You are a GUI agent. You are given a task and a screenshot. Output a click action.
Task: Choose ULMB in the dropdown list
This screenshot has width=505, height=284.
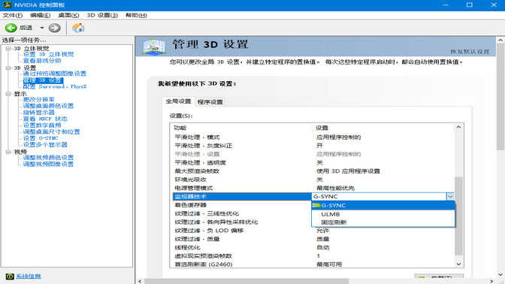click(x=383, y=214)
